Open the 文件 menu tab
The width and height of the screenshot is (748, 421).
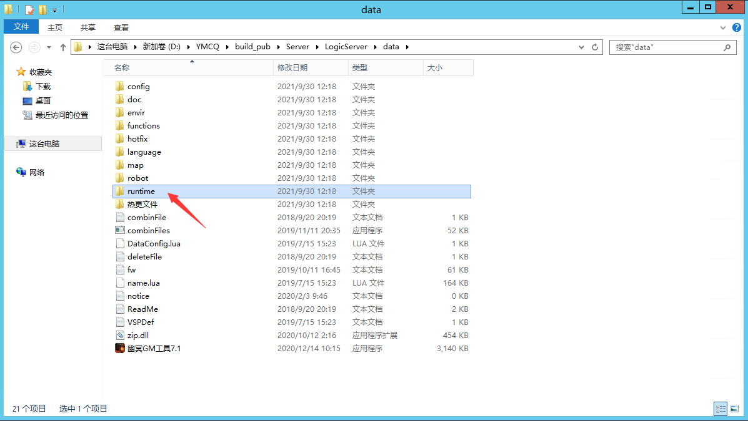[x=21, y=27]
